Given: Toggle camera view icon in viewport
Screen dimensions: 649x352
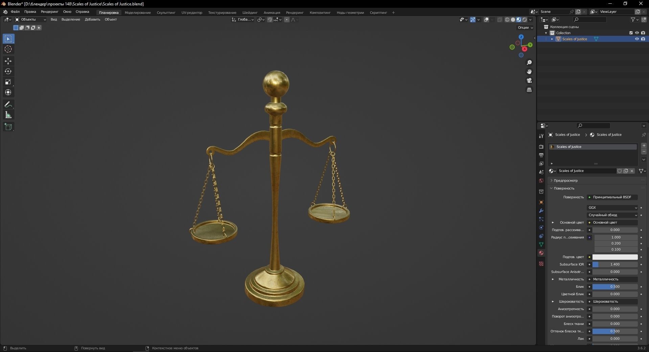Looking at the screenshot, I should pyautogui.click(x=529, y=80).
